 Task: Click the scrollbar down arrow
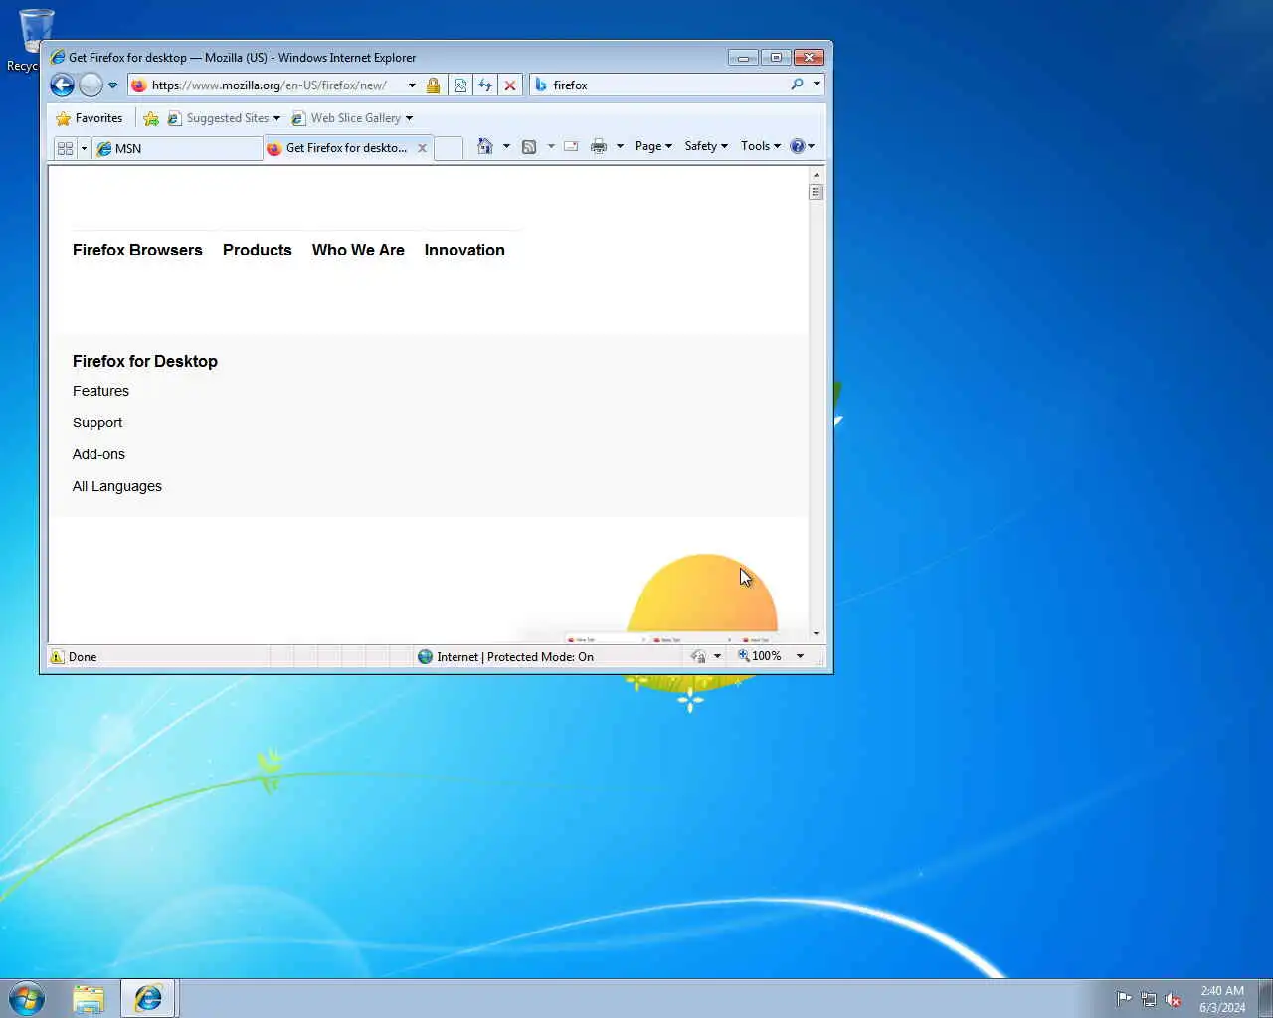(x=817, y=633)
